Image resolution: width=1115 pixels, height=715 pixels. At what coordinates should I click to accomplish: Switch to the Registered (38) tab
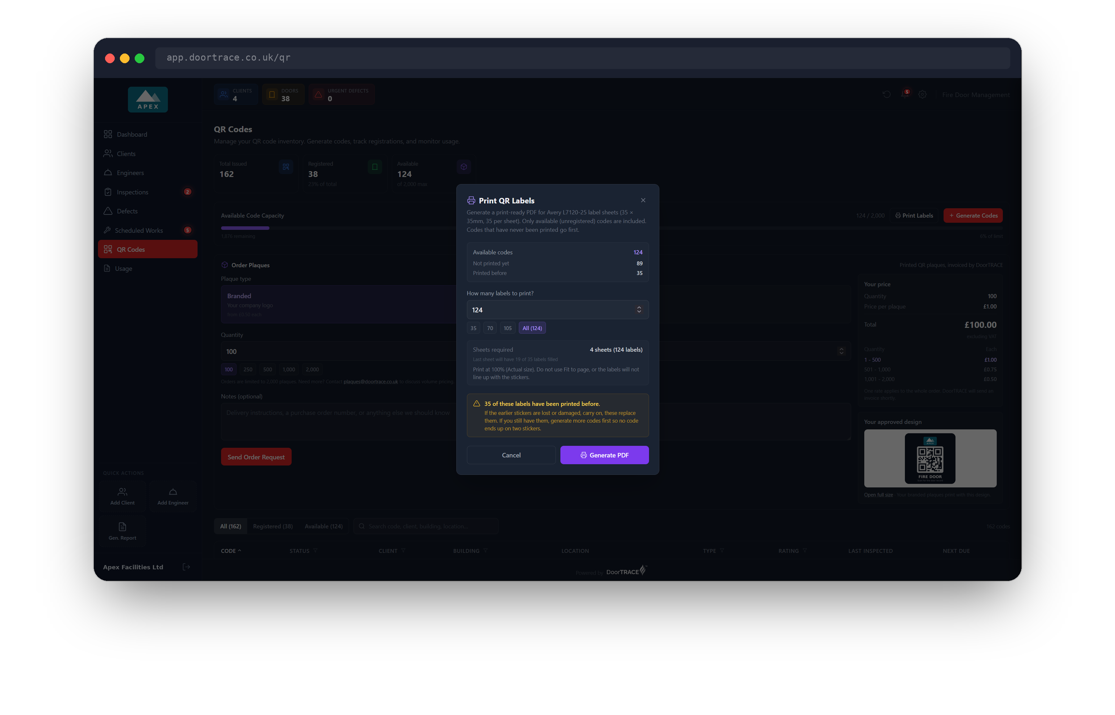[x=273, y=526]
